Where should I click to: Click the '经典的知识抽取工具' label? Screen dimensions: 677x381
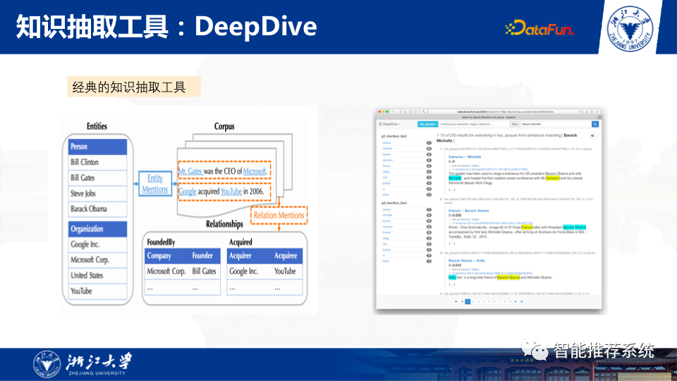click(134, 87)
